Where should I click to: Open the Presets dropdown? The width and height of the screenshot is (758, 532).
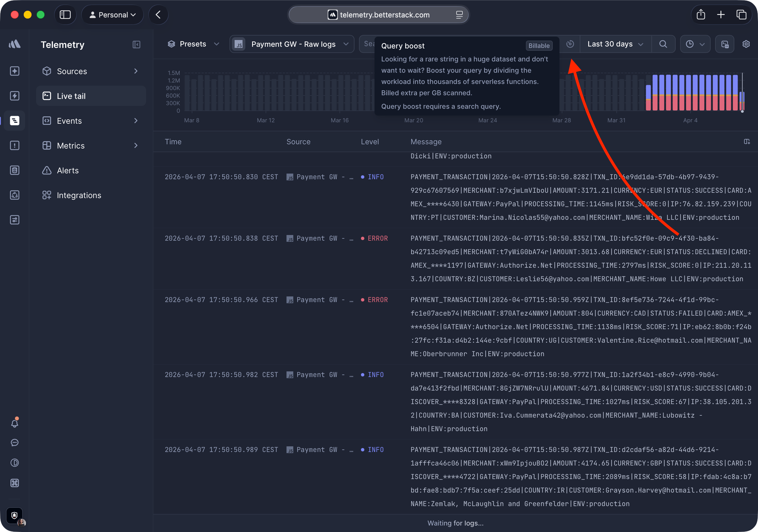point(193,44)
